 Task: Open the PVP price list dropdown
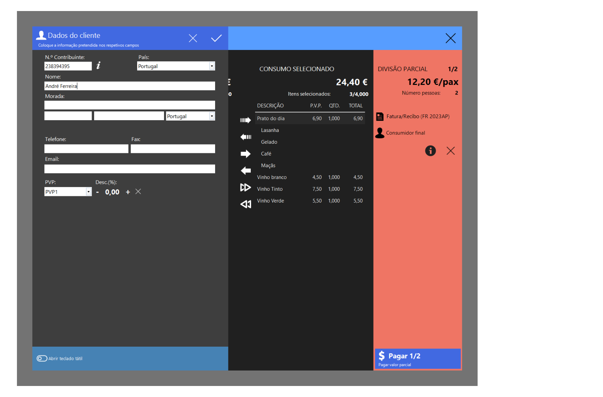tap(88, 192)
